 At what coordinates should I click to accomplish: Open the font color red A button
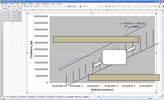(159, 6)
